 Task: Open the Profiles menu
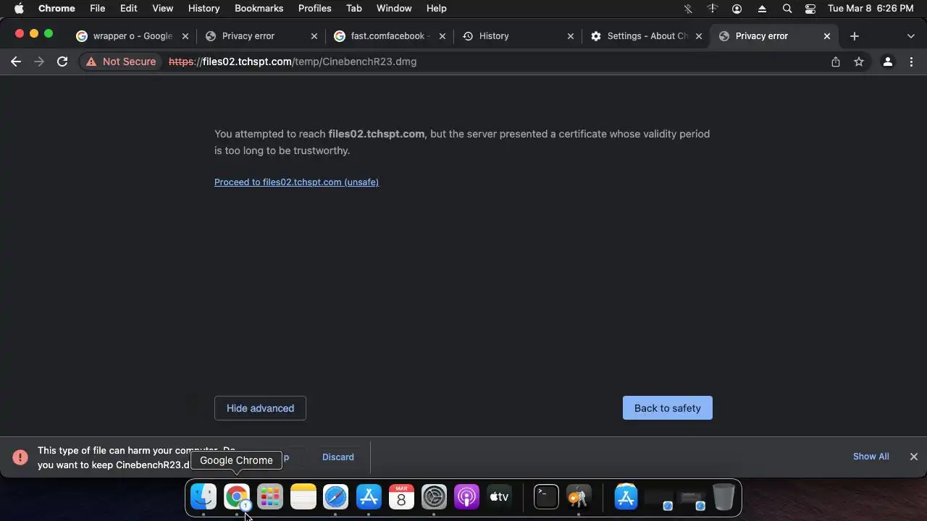pyautogui.click(x=314, y=9)
